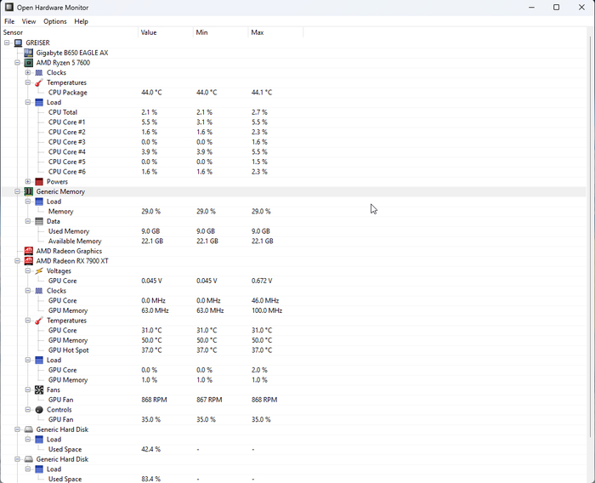This screenshot has height=483, width=595.
Task: Click the memory Data icon
Action: [39, 221]
